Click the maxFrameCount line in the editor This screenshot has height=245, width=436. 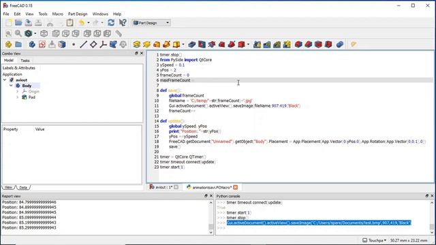[x=296, y=80]
